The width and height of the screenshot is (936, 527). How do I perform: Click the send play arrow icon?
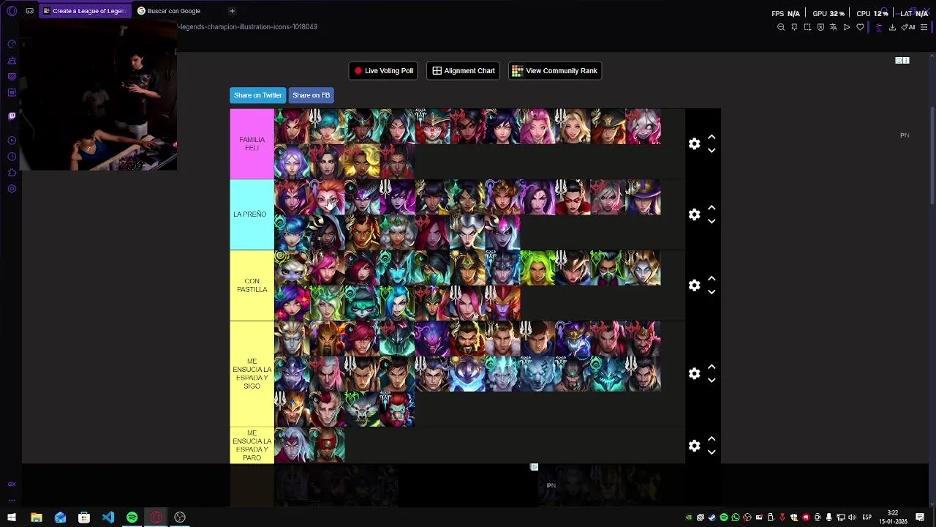point(847,27)
